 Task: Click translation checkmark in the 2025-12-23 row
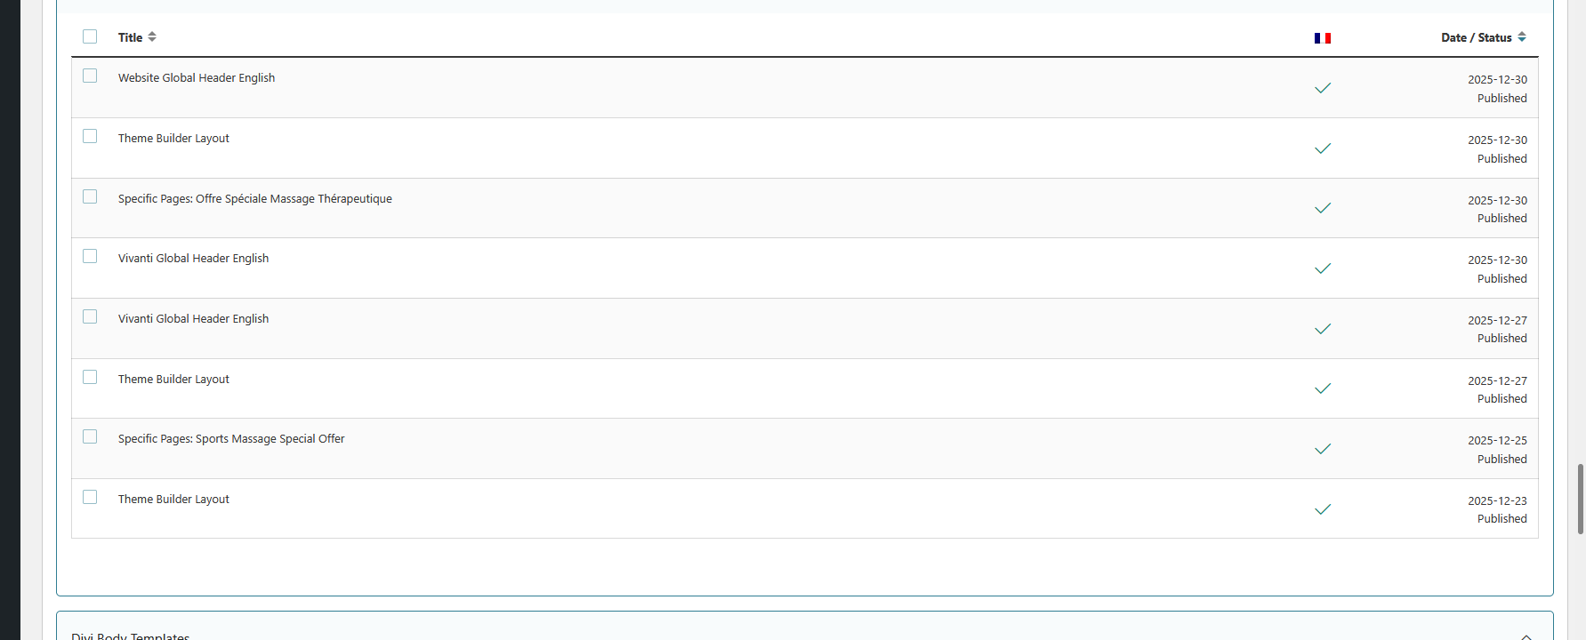[1323, 509]
